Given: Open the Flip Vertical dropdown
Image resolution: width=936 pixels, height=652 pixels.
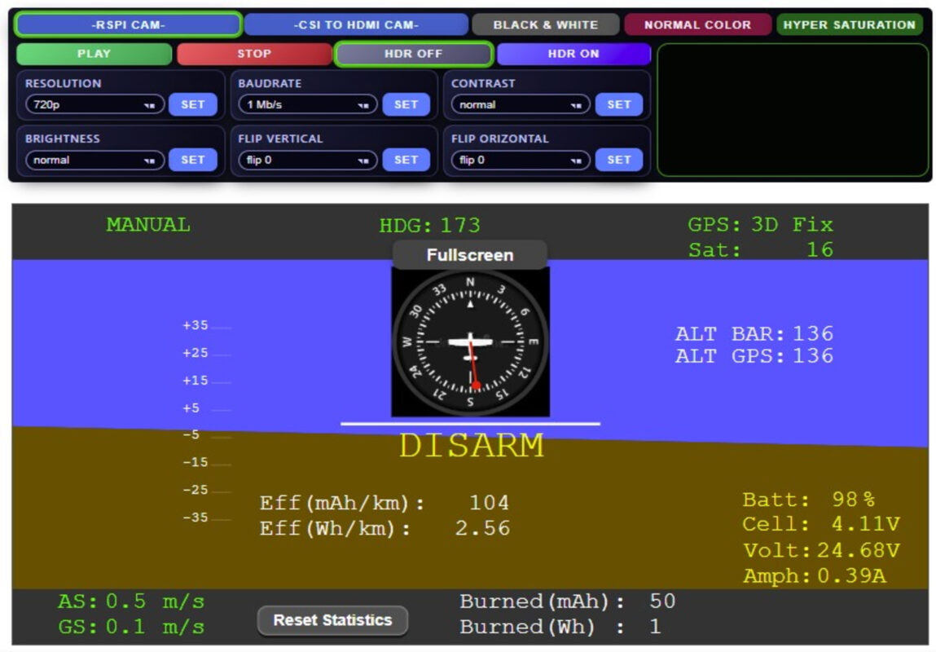Looking at the screenshot, I should point(307,160).
